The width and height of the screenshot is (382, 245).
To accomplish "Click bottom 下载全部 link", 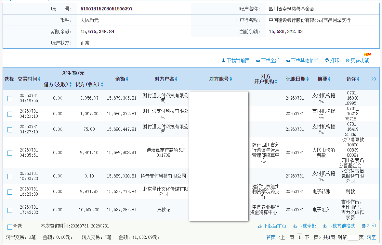I will point(305,226).
